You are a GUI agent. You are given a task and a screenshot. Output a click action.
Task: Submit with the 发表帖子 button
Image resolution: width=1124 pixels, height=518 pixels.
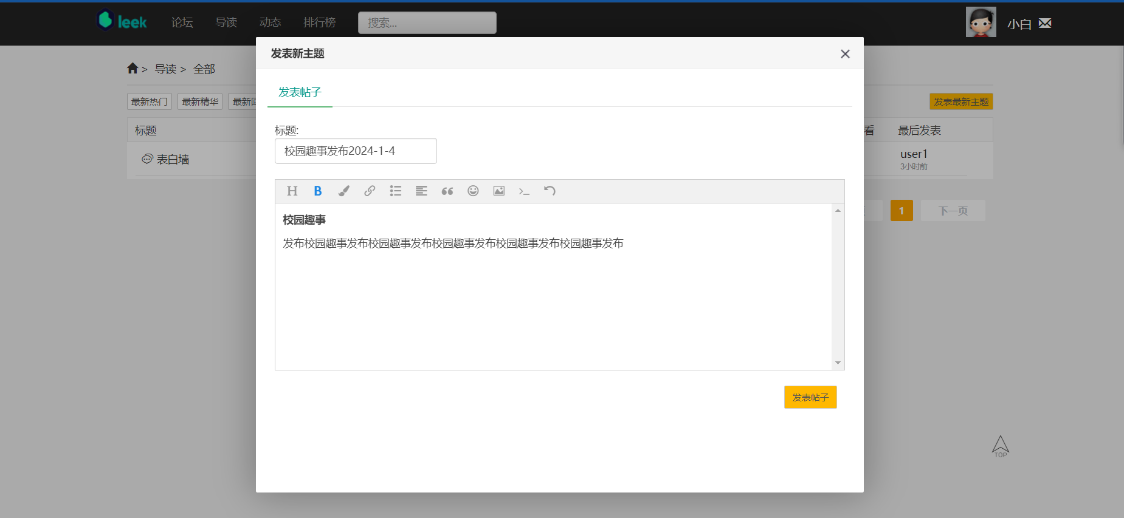coord(810,397)
